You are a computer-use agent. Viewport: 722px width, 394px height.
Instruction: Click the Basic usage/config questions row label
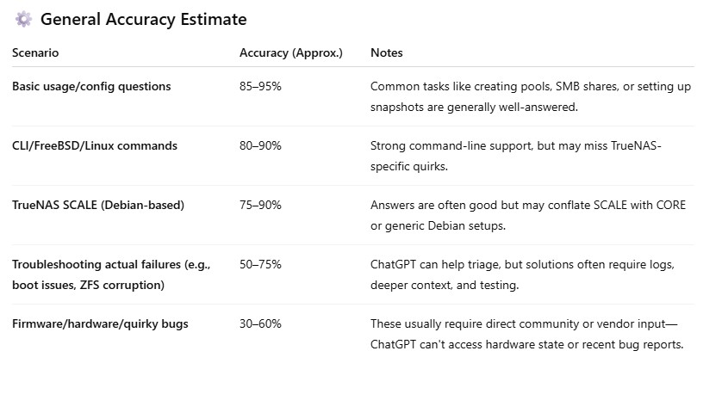click(x=91, y=86)
